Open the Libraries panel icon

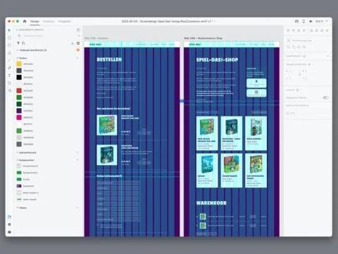pyautogui.click(x=9, y=217)
